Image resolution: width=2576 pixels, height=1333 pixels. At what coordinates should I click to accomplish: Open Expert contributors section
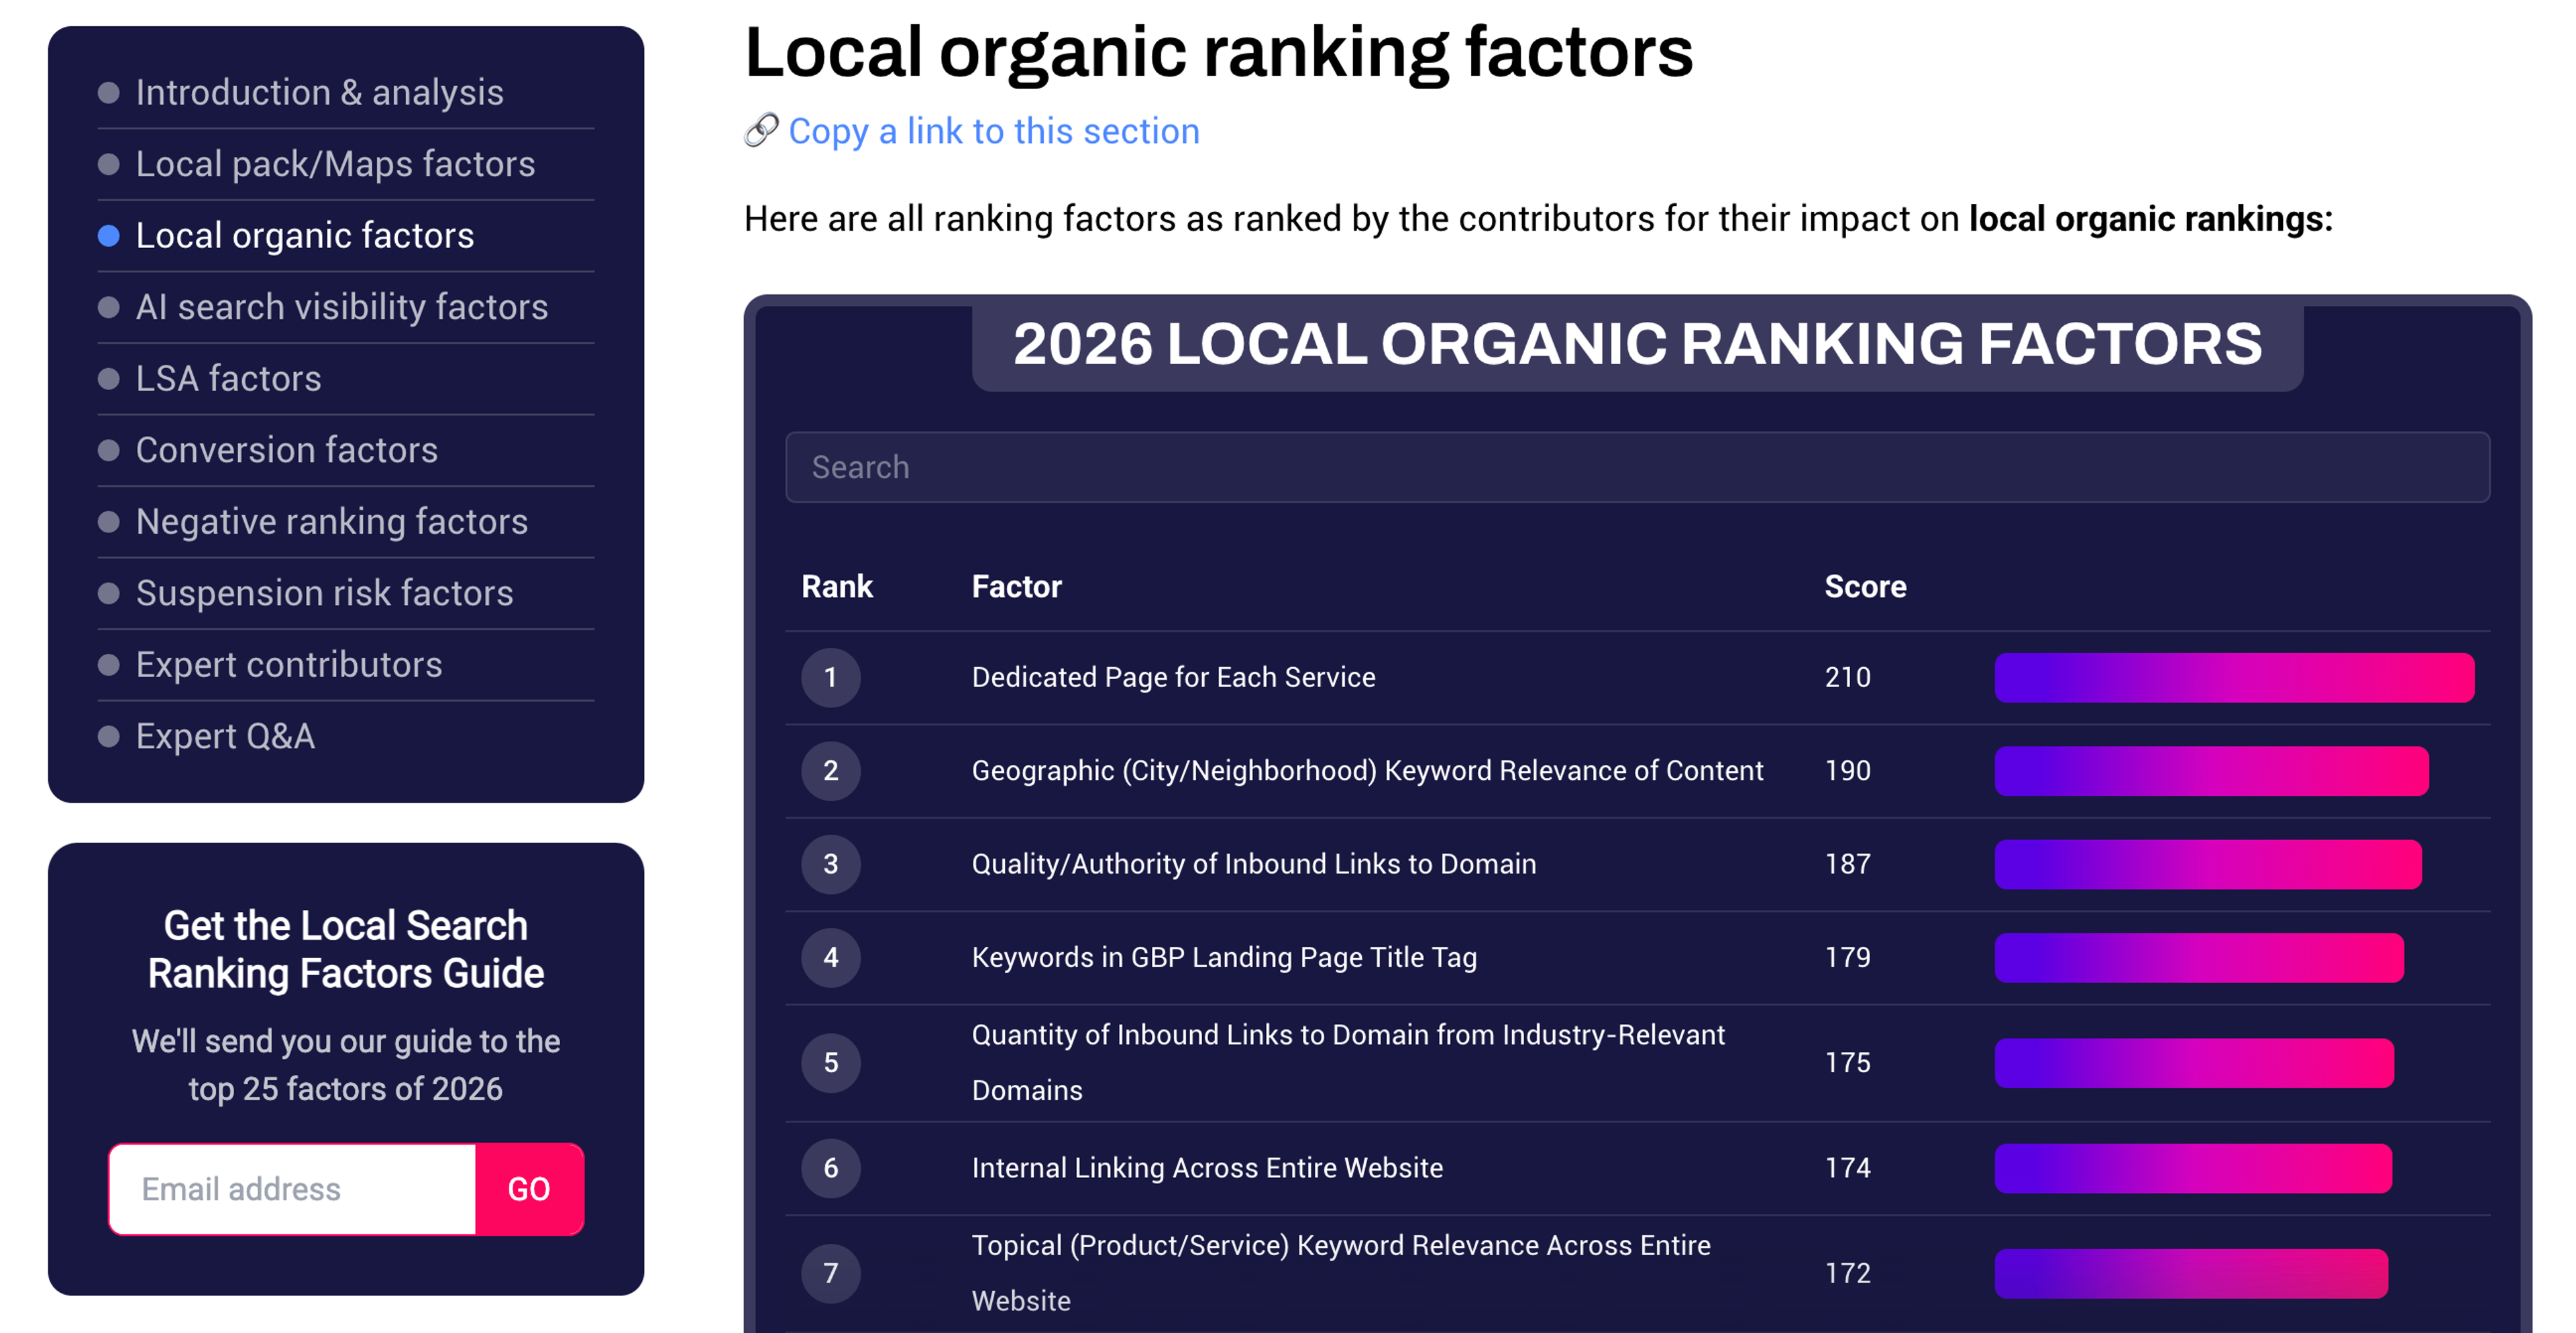(x=288, y=664)
